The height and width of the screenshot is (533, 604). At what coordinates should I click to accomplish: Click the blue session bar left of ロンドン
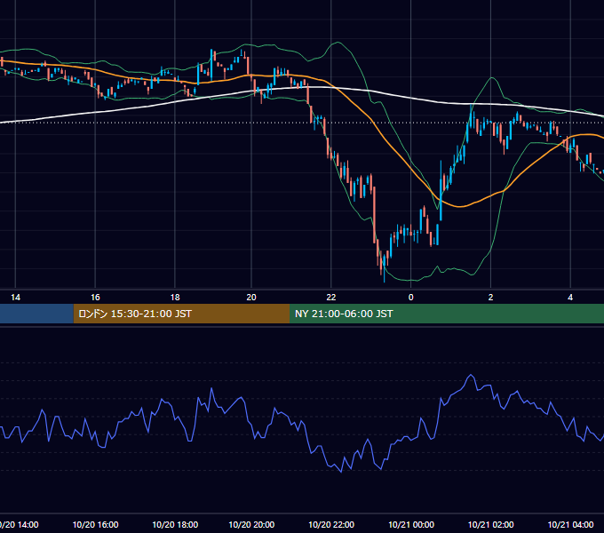coord(36,314)
